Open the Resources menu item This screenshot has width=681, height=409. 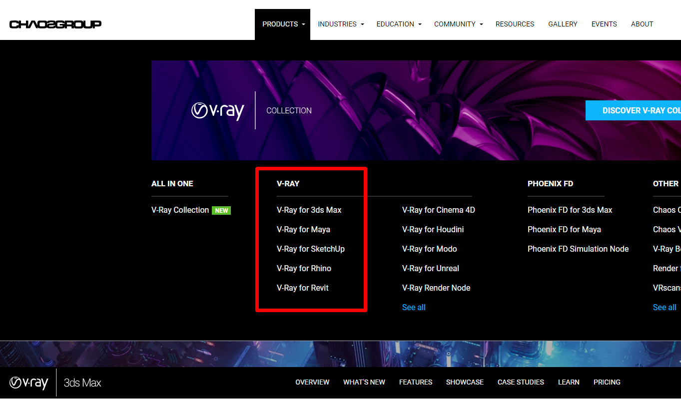pyautogui.click(x=515, y=24)
